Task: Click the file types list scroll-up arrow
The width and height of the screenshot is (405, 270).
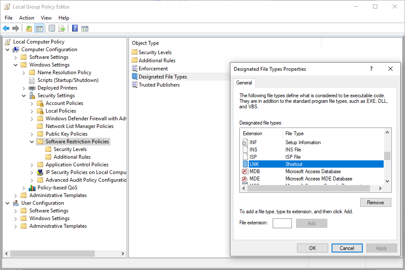Action: coord(387,132)
